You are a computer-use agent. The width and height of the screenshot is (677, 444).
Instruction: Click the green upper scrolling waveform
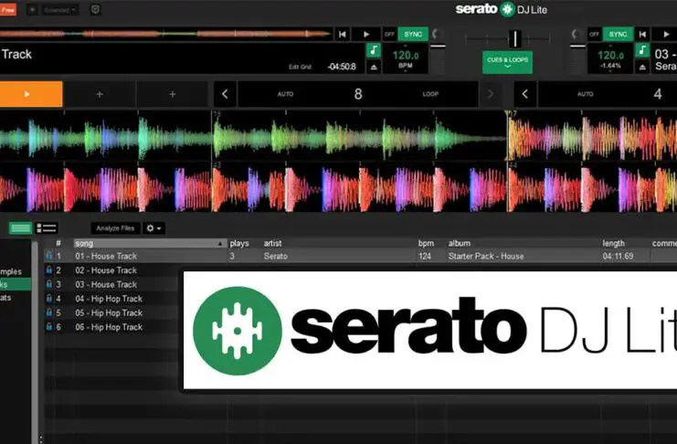click(x=338, y=136)
